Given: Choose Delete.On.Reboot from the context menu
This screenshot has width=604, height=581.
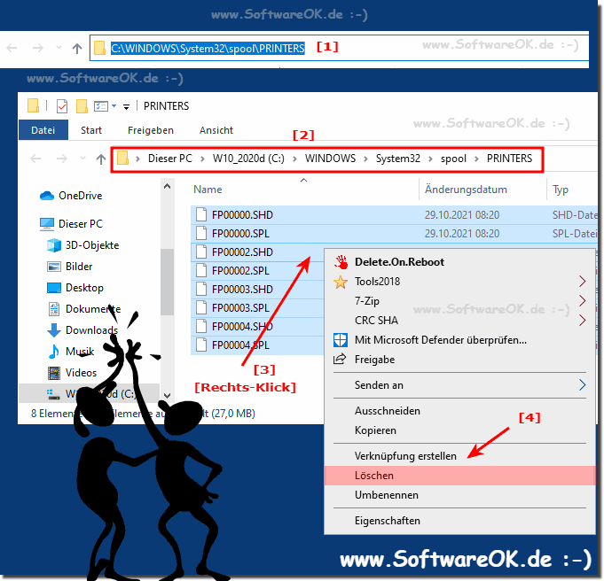Looking at the screenshot, I should click(x=460, y=262).
